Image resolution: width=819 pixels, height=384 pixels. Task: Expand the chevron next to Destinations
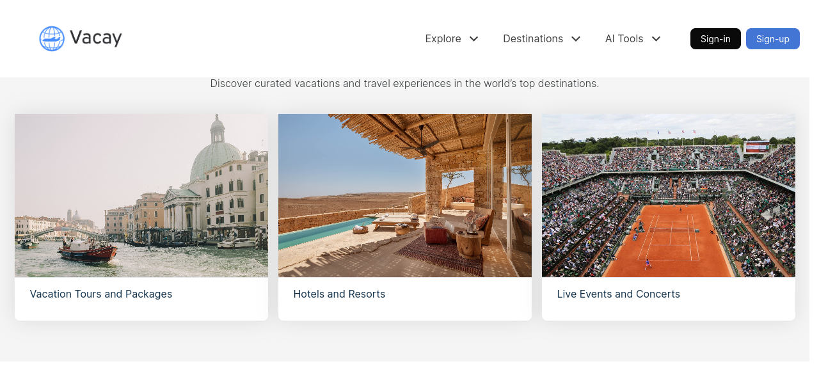pos(576,38)
